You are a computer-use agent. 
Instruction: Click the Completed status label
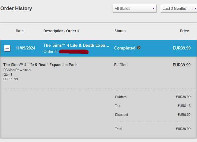click(125, 48)
